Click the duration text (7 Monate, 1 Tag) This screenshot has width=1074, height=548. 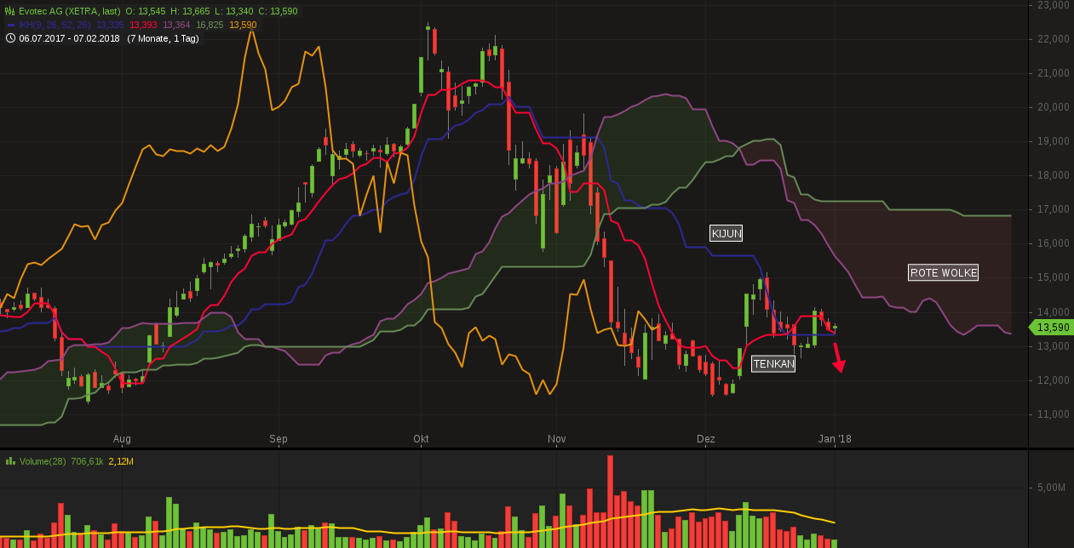click(x=164, y=38)
